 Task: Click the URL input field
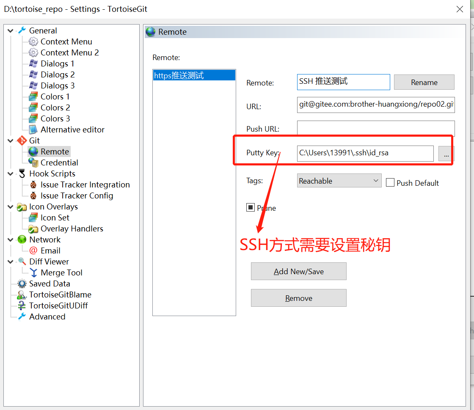[x=376, y=105]
